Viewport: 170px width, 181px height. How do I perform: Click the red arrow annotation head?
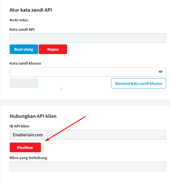pos(47,140)
